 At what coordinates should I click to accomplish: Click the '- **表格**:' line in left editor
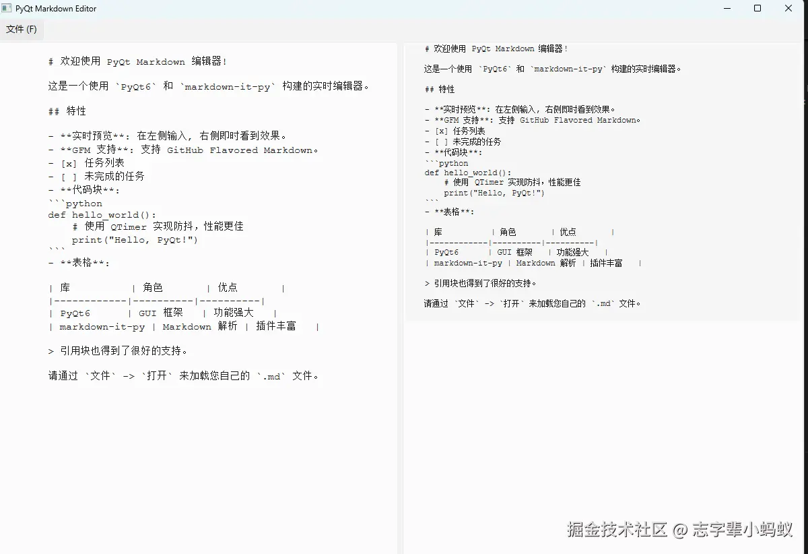coord(79,263)
